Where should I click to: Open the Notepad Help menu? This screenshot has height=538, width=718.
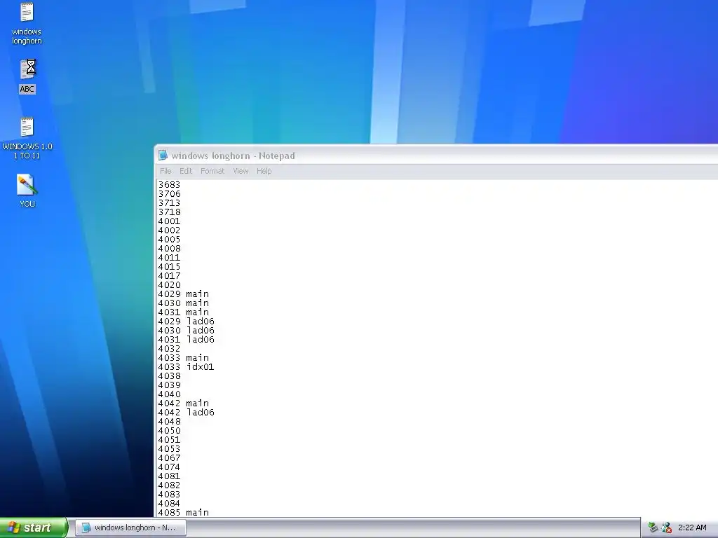pos(264,171)
